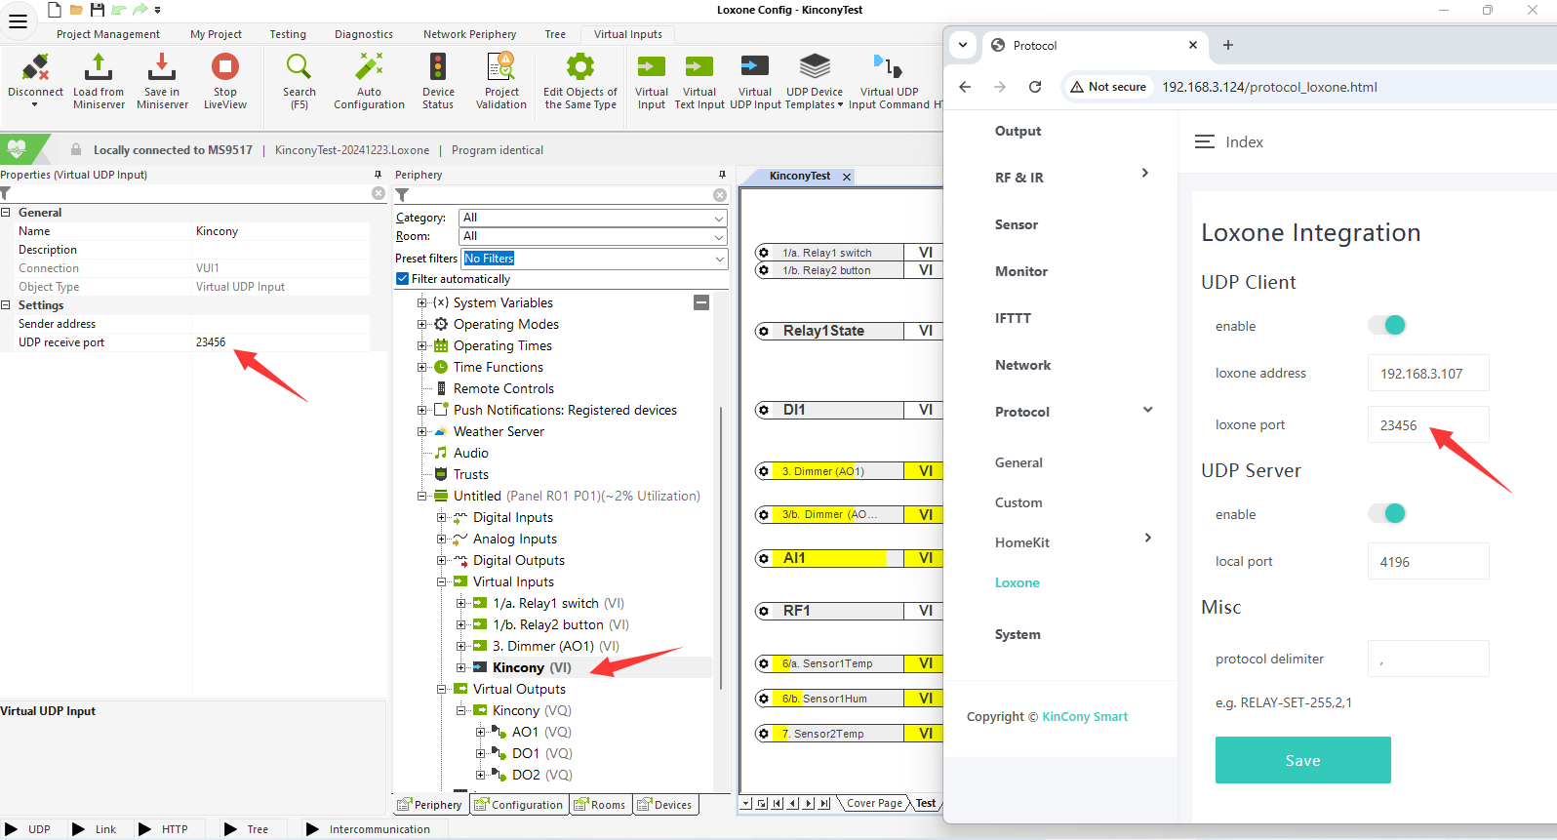
Task: Open the KinCony Smart link
Action: [x=1085, y=716]
